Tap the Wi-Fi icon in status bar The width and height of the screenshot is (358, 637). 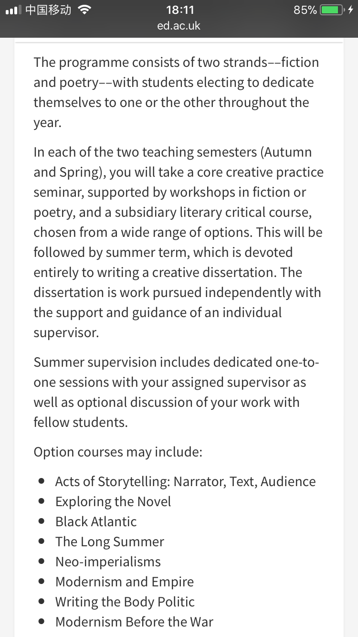pos(84,10)
